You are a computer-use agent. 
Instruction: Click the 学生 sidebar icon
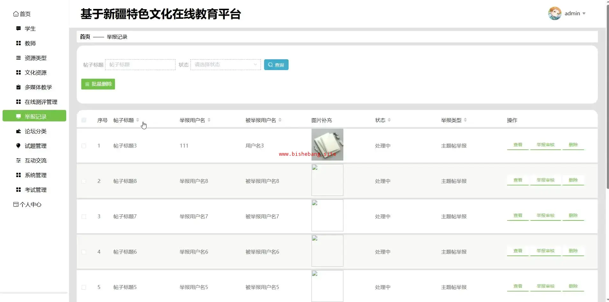pyautogui.click(x=18, y=29)
